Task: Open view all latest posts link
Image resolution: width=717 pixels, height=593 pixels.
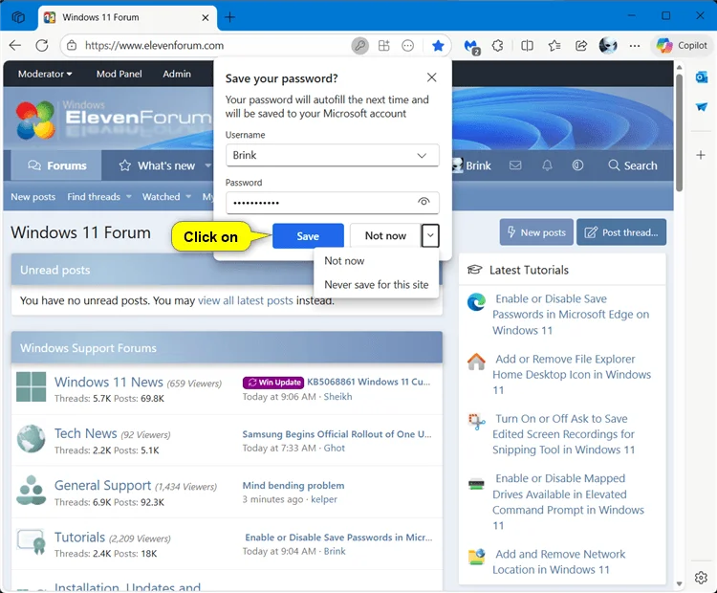Action: tap(245, 300)
